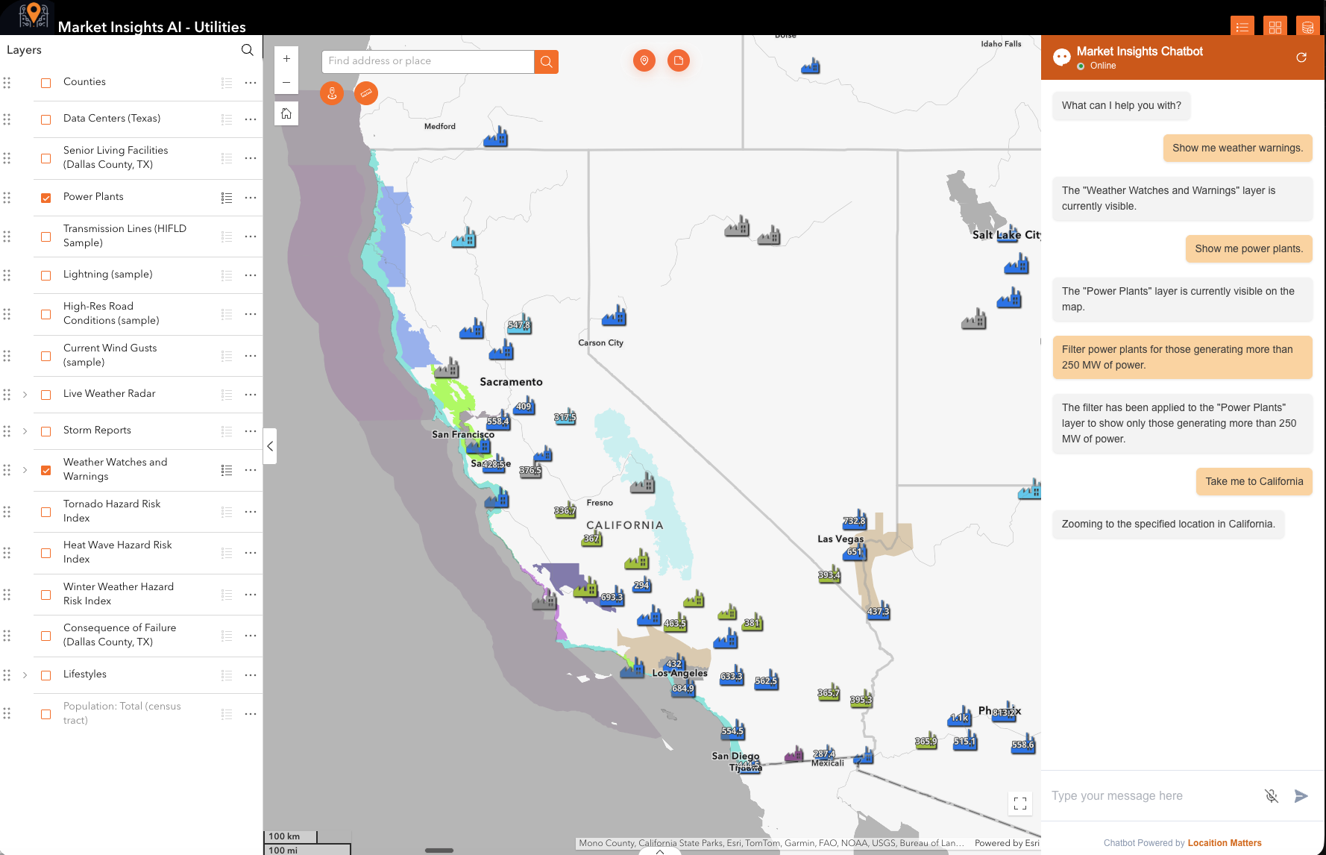Click the Show me weather warnings message
Screen dimensions: 1326x855
[1238, 148]
